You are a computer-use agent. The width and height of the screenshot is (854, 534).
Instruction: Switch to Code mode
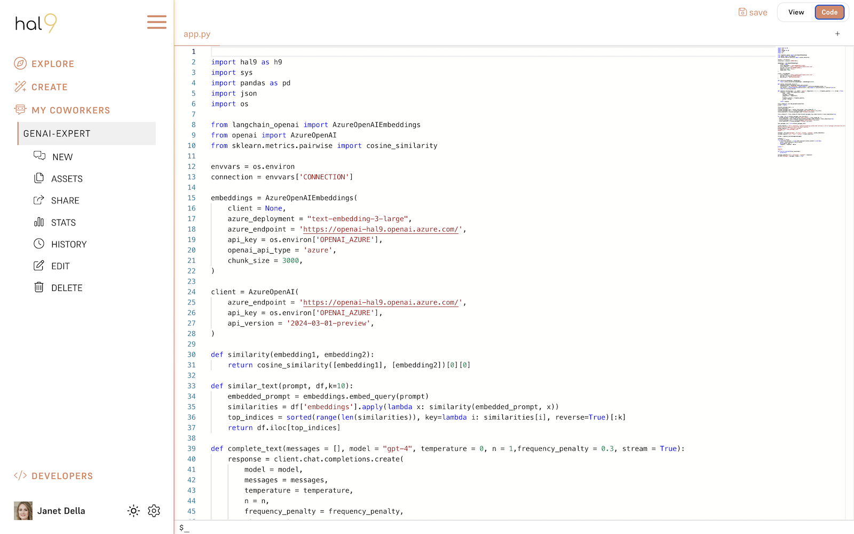tap(829, 12)
